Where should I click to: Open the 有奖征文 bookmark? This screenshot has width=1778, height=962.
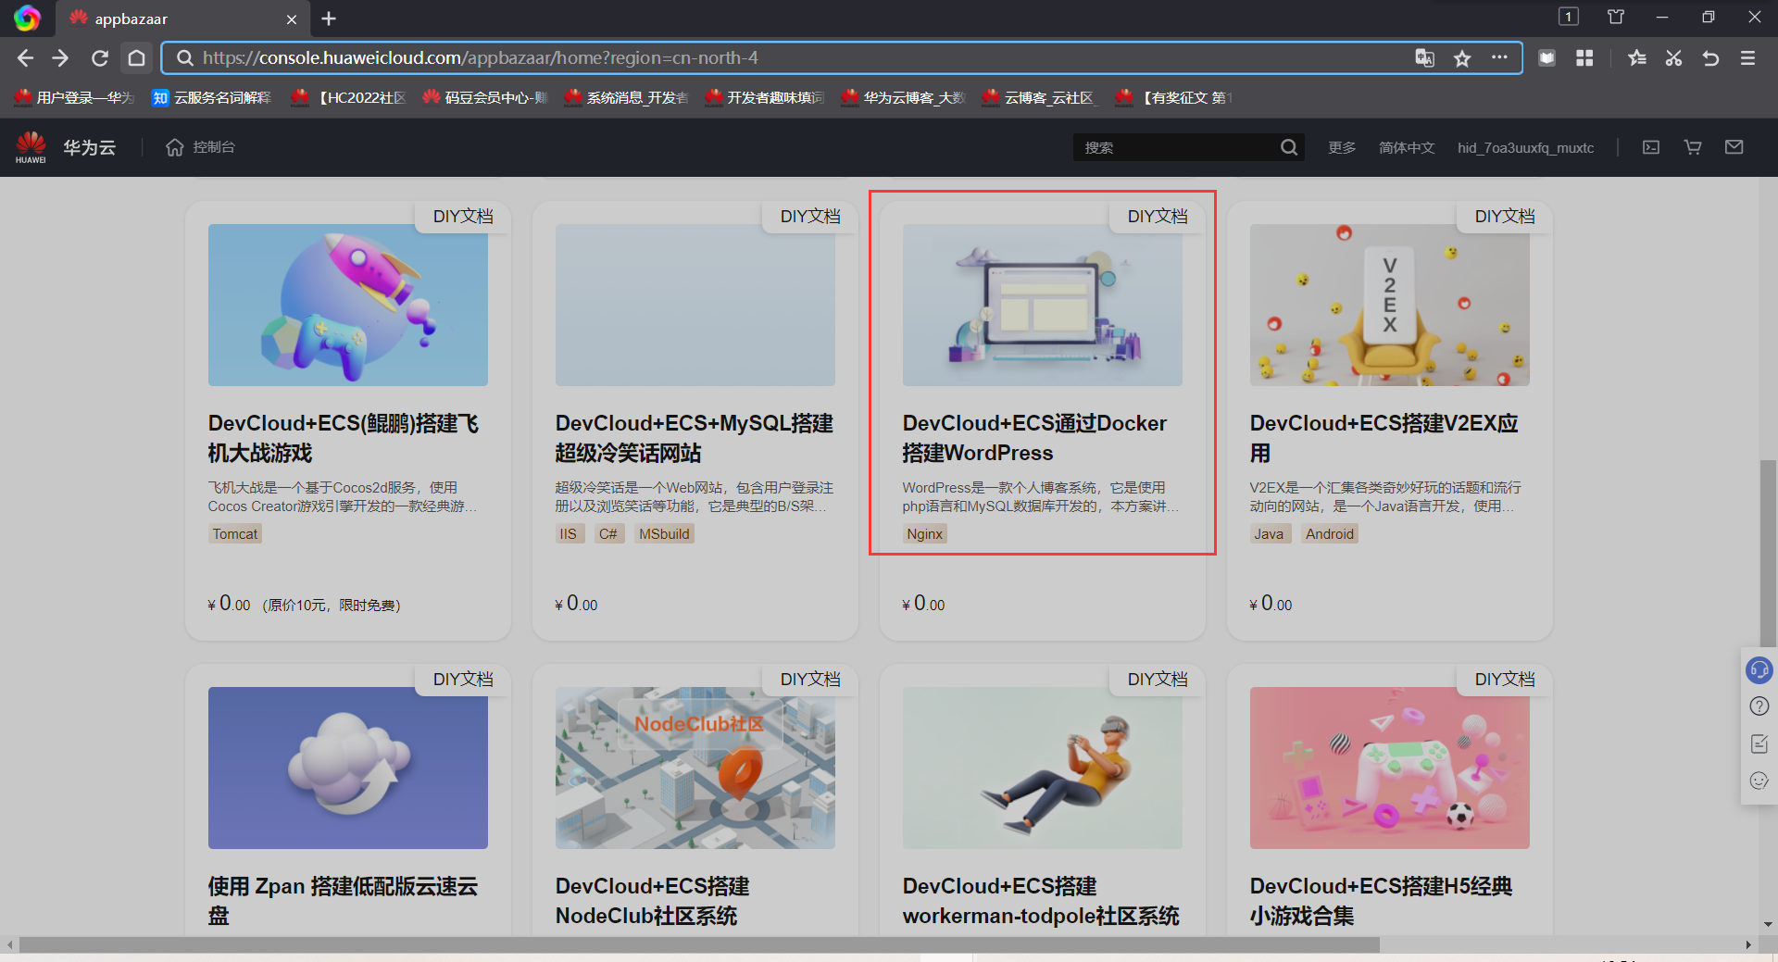[1174, 97]
